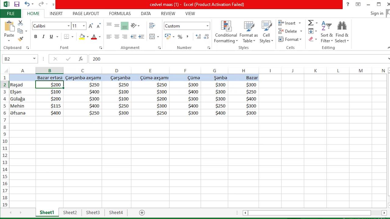Image resolution: width=390 pixels, height=219 pixels.
Task: Expand the Format cells dropdown
Action: (290, 39)
